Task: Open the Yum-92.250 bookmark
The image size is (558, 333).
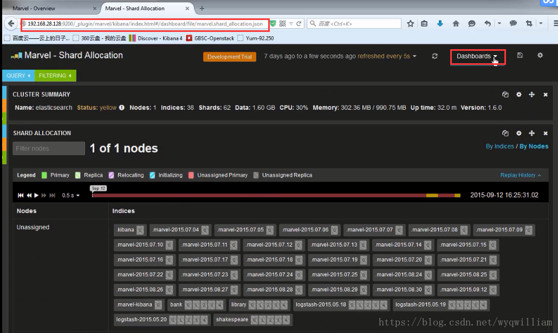Action: pyautogui.click(x=256, y=38)
